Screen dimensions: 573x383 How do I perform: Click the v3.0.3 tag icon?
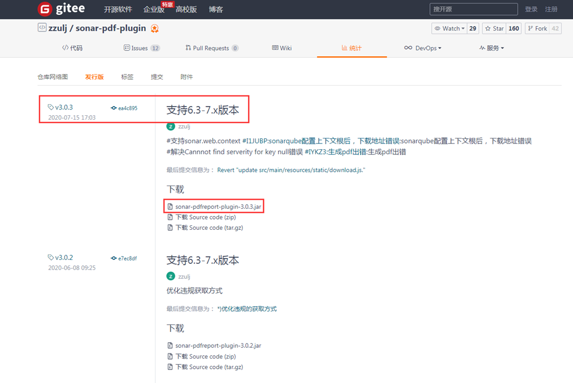point(50,107)
